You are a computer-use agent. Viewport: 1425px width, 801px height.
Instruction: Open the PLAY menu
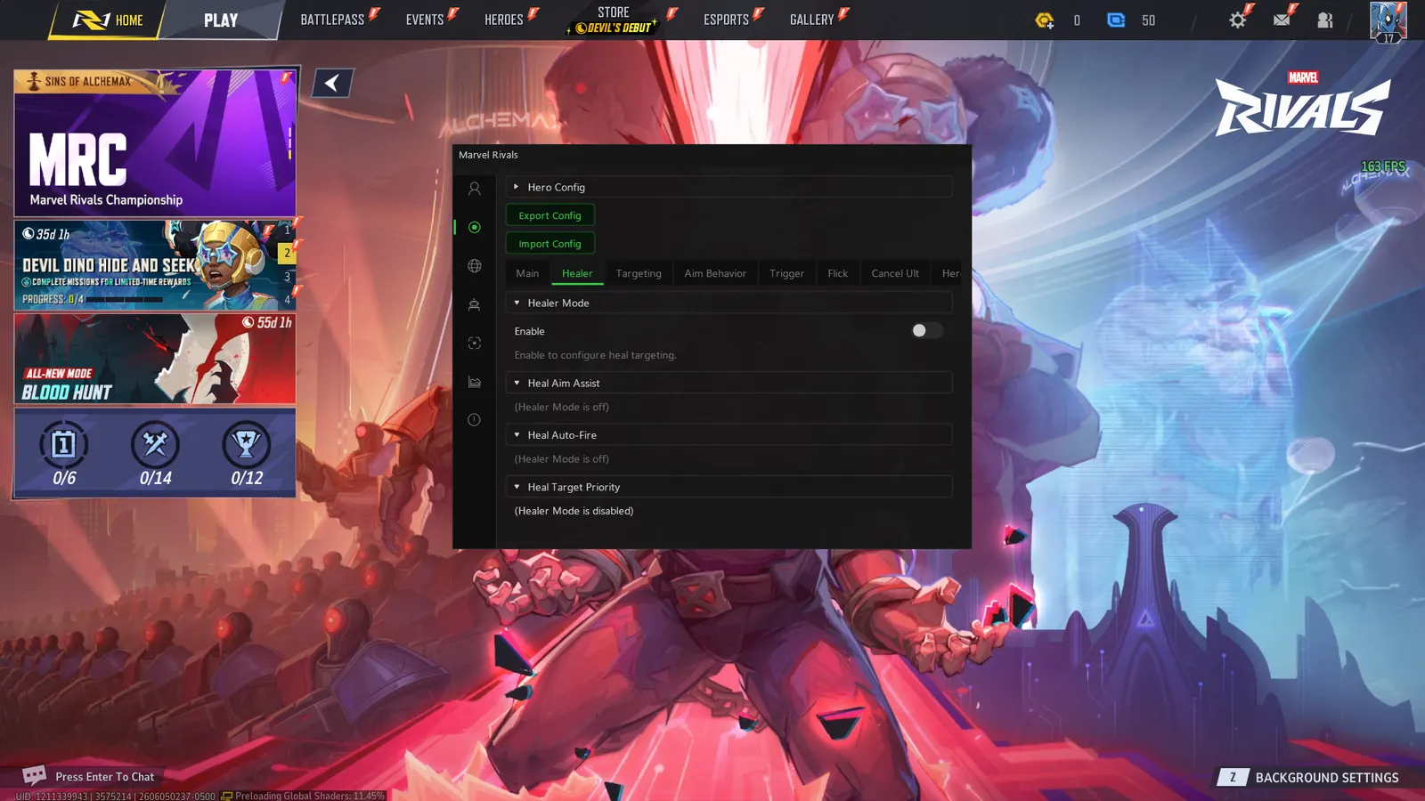click(x=221, y=20)
